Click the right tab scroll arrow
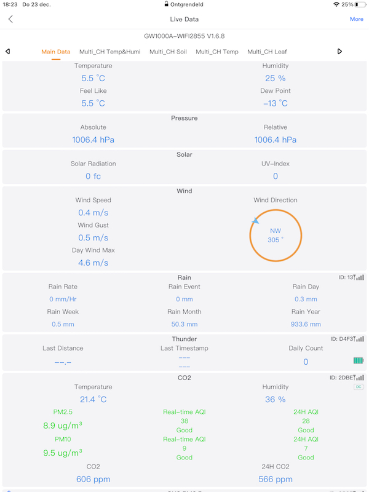Viewport: 369px width, 492px height. click(339, 52)
